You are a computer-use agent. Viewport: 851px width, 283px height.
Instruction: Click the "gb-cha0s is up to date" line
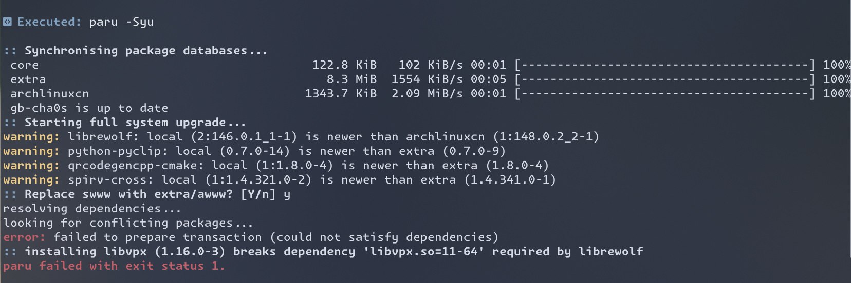pyautogui.click(x=89, y=108)
